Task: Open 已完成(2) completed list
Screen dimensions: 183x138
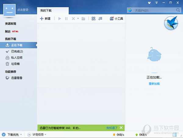Action: pyautogui.click(x=17, y=51)
